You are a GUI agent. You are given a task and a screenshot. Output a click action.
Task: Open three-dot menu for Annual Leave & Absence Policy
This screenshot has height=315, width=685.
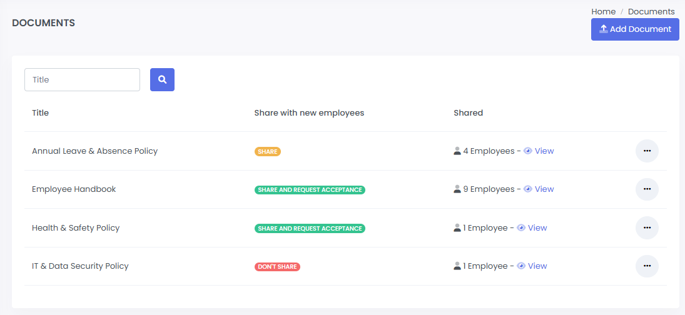coord(647,151)
